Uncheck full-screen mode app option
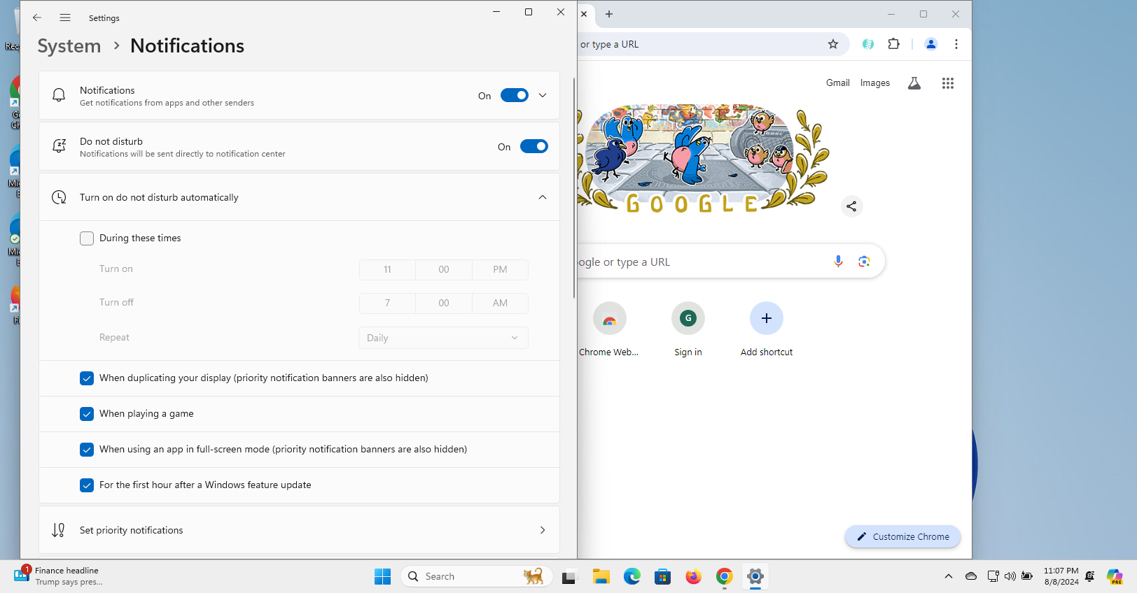This screenshot has height=593, width=1137. coord(87,450)
